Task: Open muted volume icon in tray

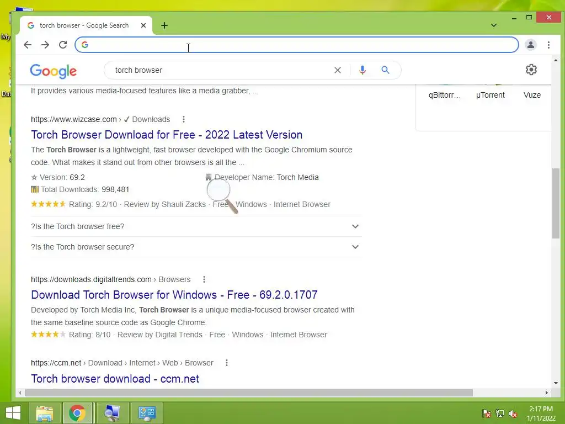Action: coord(513,414)
